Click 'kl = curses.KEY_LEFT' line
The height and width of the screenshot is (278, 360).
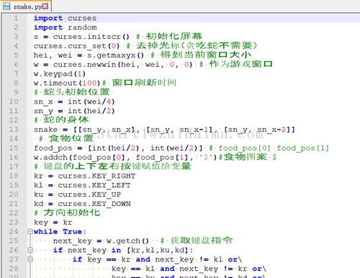[82, 185]
